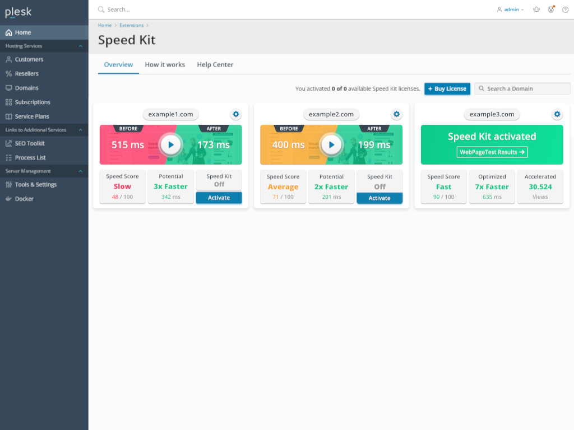574x430 pixels.
Task: Open settings gear on example2.com card
Action: (x=396, y=114)
